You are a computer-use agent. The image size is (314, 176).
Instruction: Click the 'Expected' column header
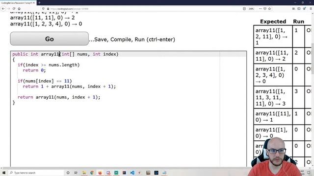[273, 22]
